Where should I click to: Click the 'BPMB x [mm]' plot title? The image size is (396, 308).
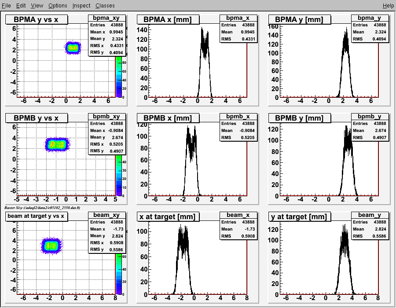tap(168, 118)
